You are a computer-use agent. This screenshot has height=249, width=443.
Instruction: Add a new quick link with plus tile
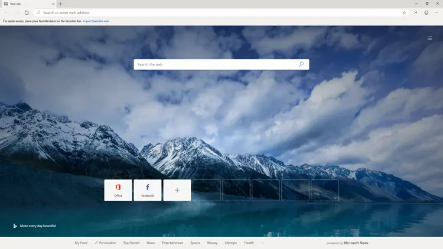(177, 190)
